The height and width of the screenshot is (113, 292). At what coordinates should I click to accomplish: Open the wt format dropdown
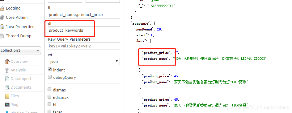click(84, 61)
